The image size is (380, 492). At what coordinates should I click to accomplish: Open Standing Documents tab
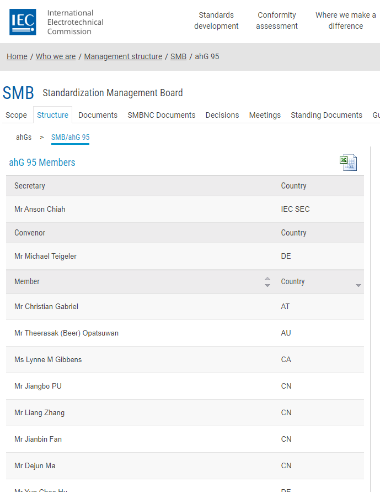click(327, 115)
